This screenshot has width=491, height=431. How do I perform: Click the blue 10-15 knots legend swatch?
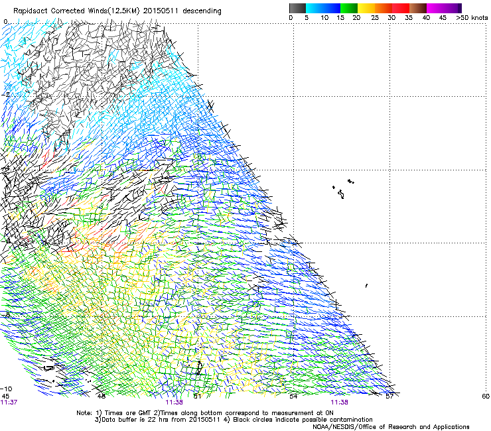pyautogui.click(x=332, y=8)
